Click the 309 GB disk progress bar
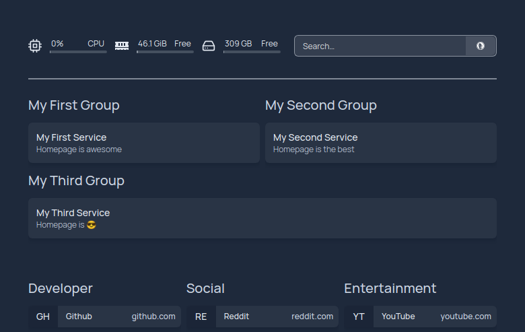Screen dimensions: 525x332 pyautogui.click(x=252, y=52)
